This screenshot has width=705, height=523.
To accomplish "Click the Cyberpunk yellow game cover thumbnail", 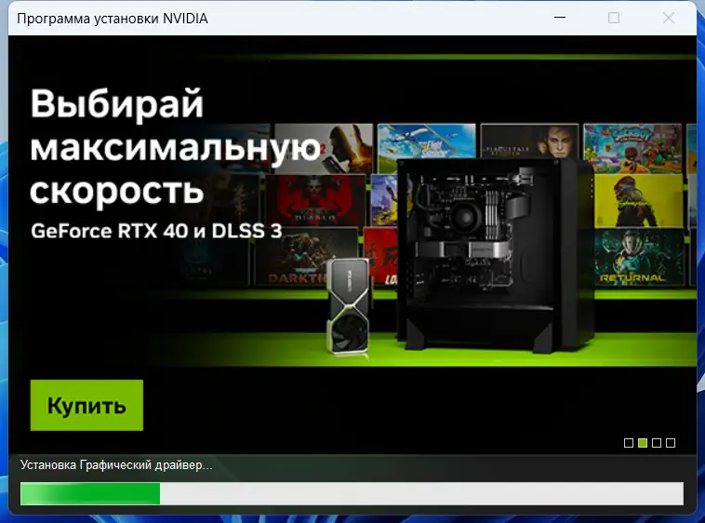I will click(x=638, y=201).
